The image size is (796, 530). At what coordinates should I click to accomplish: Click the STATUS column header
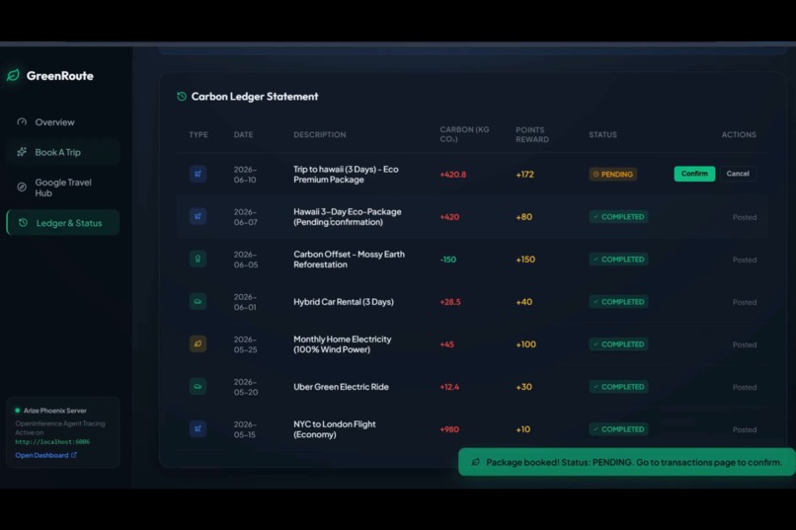click(602, 134)
